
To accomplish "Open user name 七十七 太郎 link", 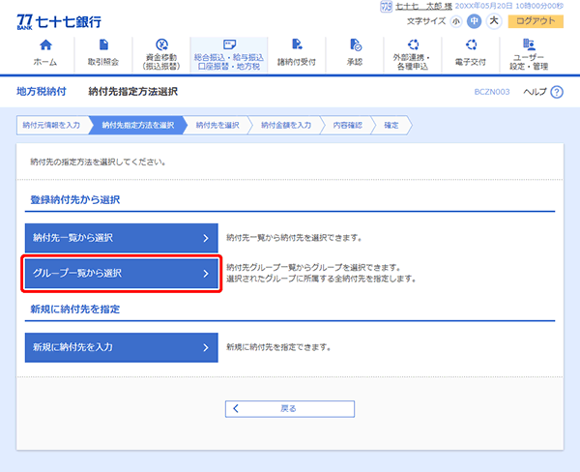I will click(423, 7).
